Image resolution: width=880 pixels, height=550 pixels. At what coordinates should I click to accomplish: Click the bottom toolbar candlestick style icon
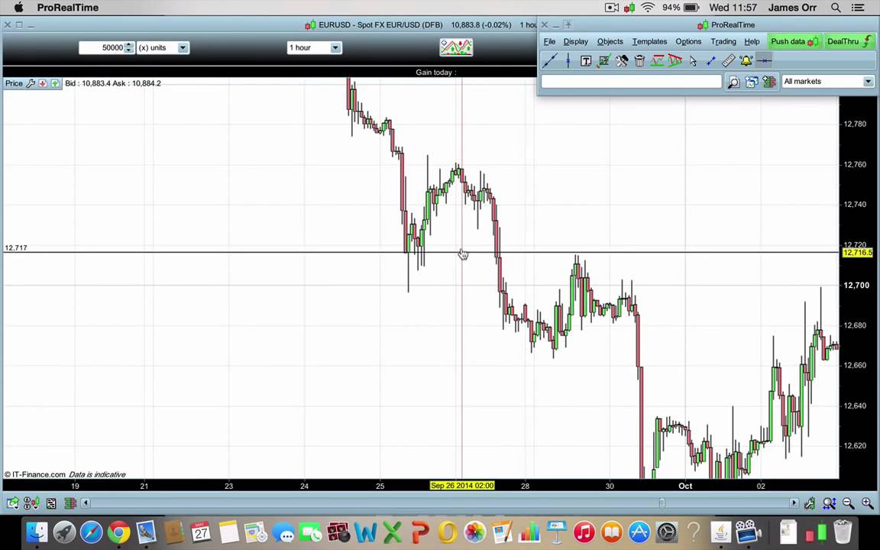click(x=32, y=503)
